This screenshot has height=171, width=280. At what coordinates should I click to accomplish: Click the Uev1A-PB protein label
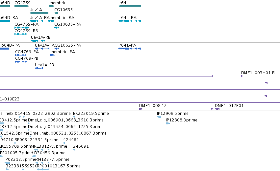[44, 65]
